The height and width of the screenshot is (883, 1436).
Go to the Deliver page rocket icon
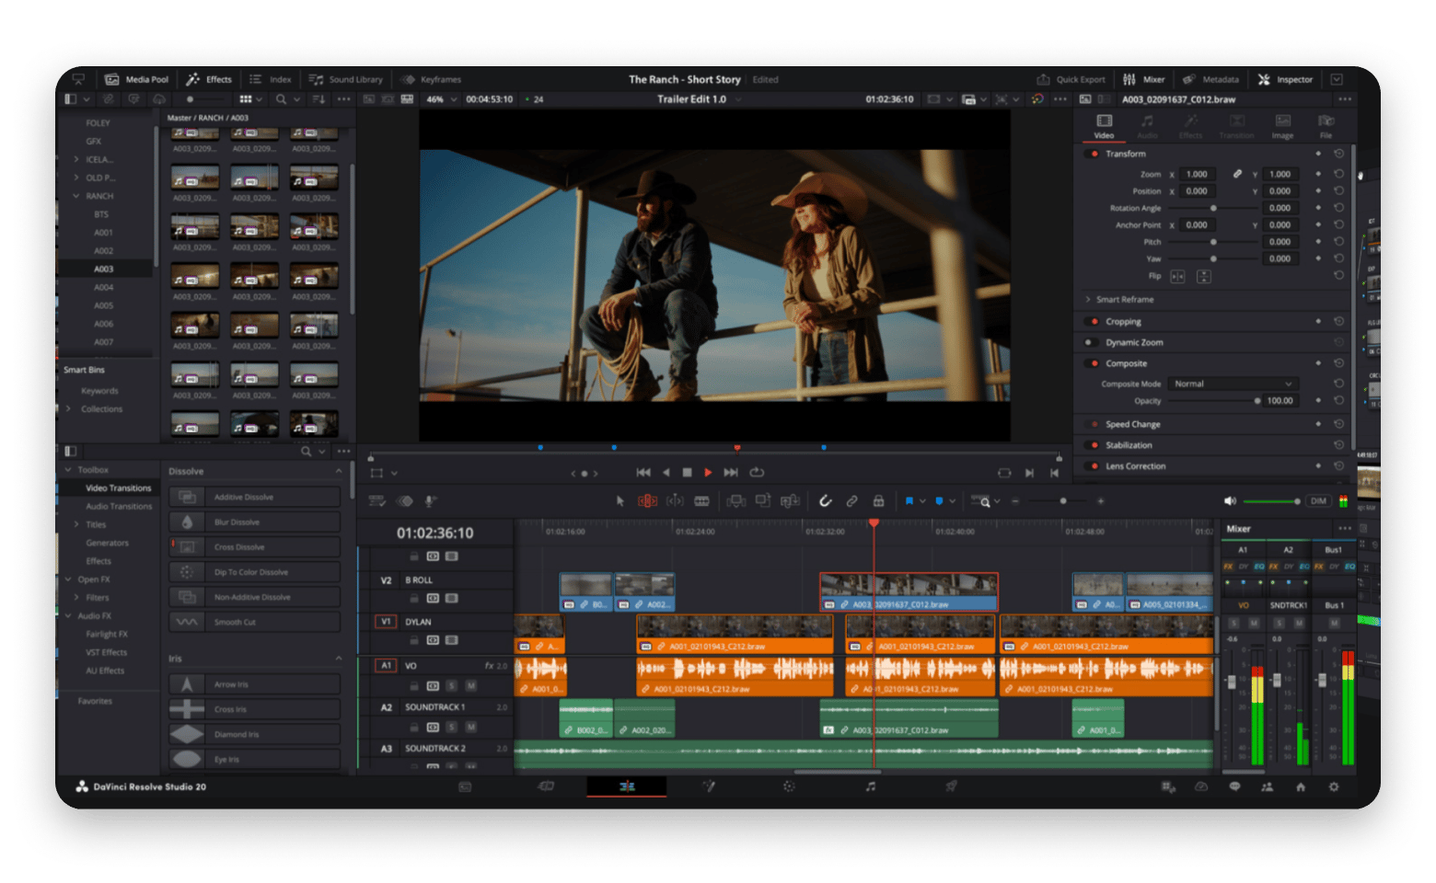(951, 786)
